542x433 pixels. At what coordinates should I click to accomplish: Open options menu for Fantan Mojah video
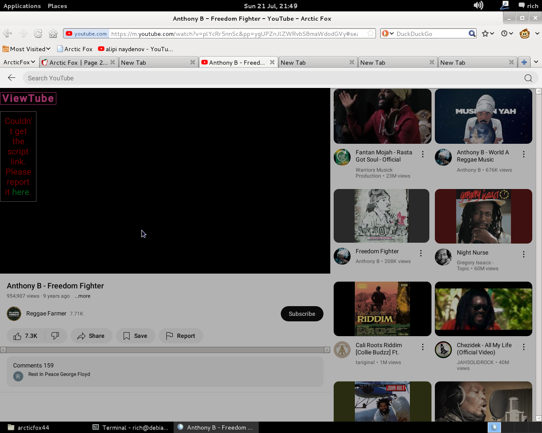[423, 154]
